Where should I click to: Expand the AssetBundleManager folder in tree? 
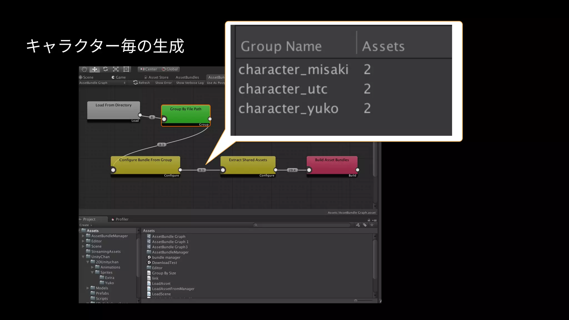pos(83,236)
